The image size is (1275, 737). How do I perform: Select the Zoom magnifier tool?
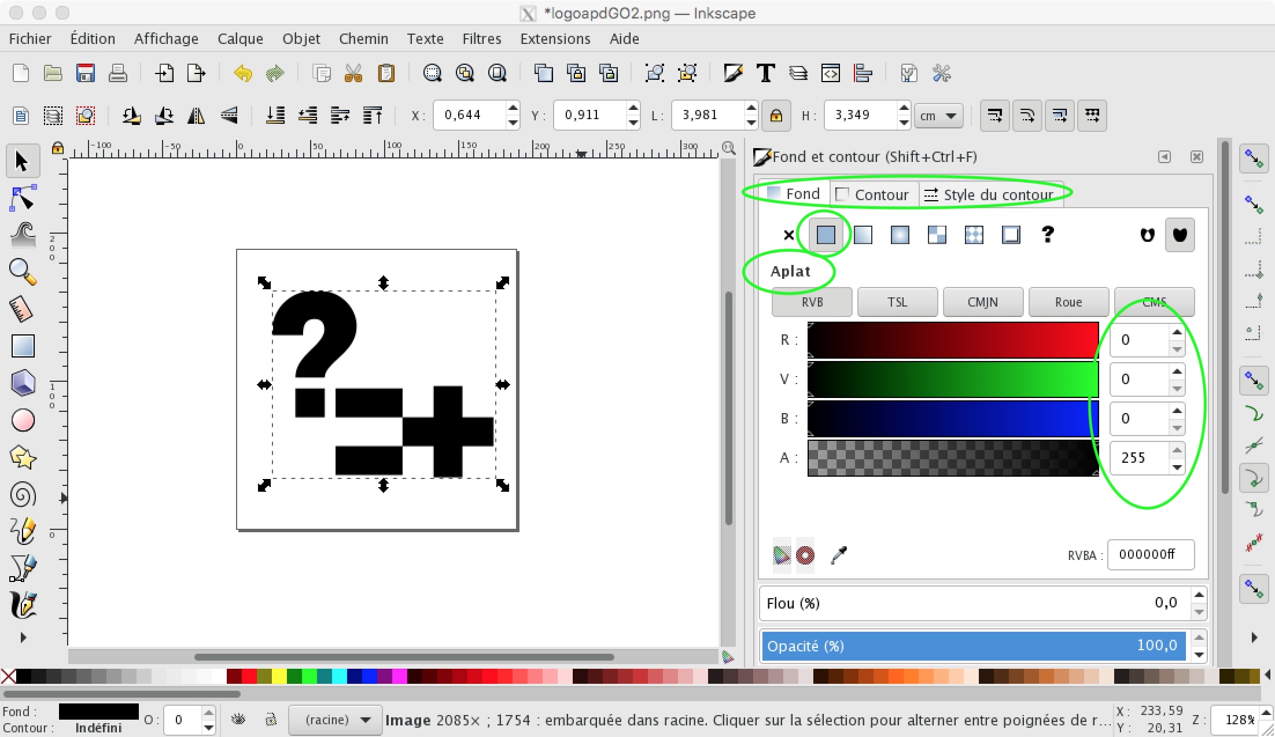tap(23, 272)
